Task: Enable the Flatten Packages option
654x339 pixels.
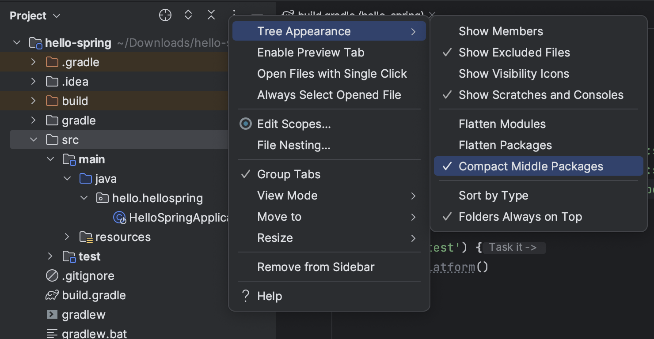Action: coord(505,145)
